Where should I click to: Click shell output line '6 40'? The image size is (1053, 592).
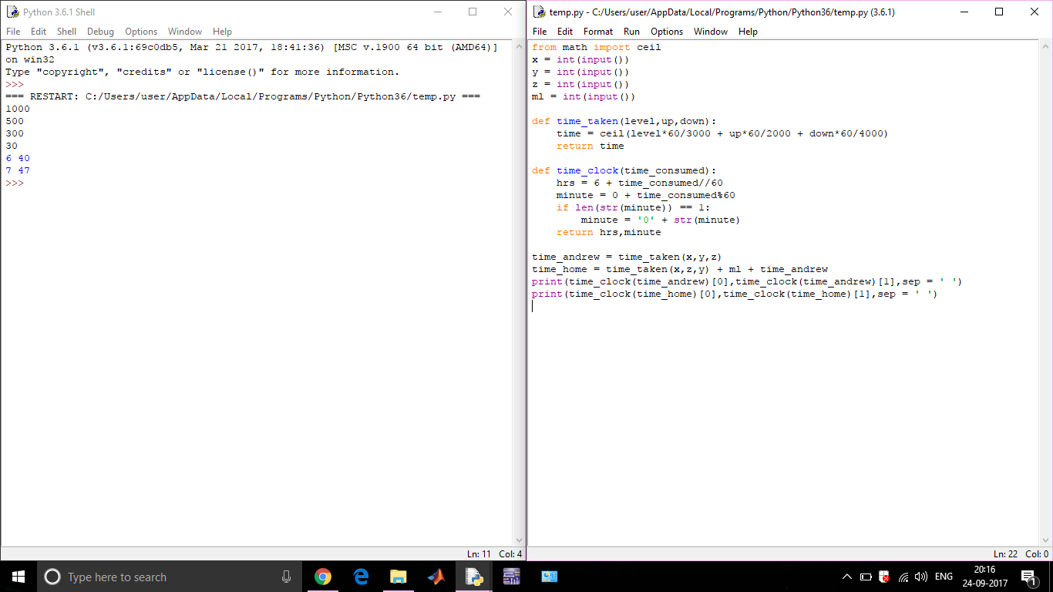(x=18, y=158)
